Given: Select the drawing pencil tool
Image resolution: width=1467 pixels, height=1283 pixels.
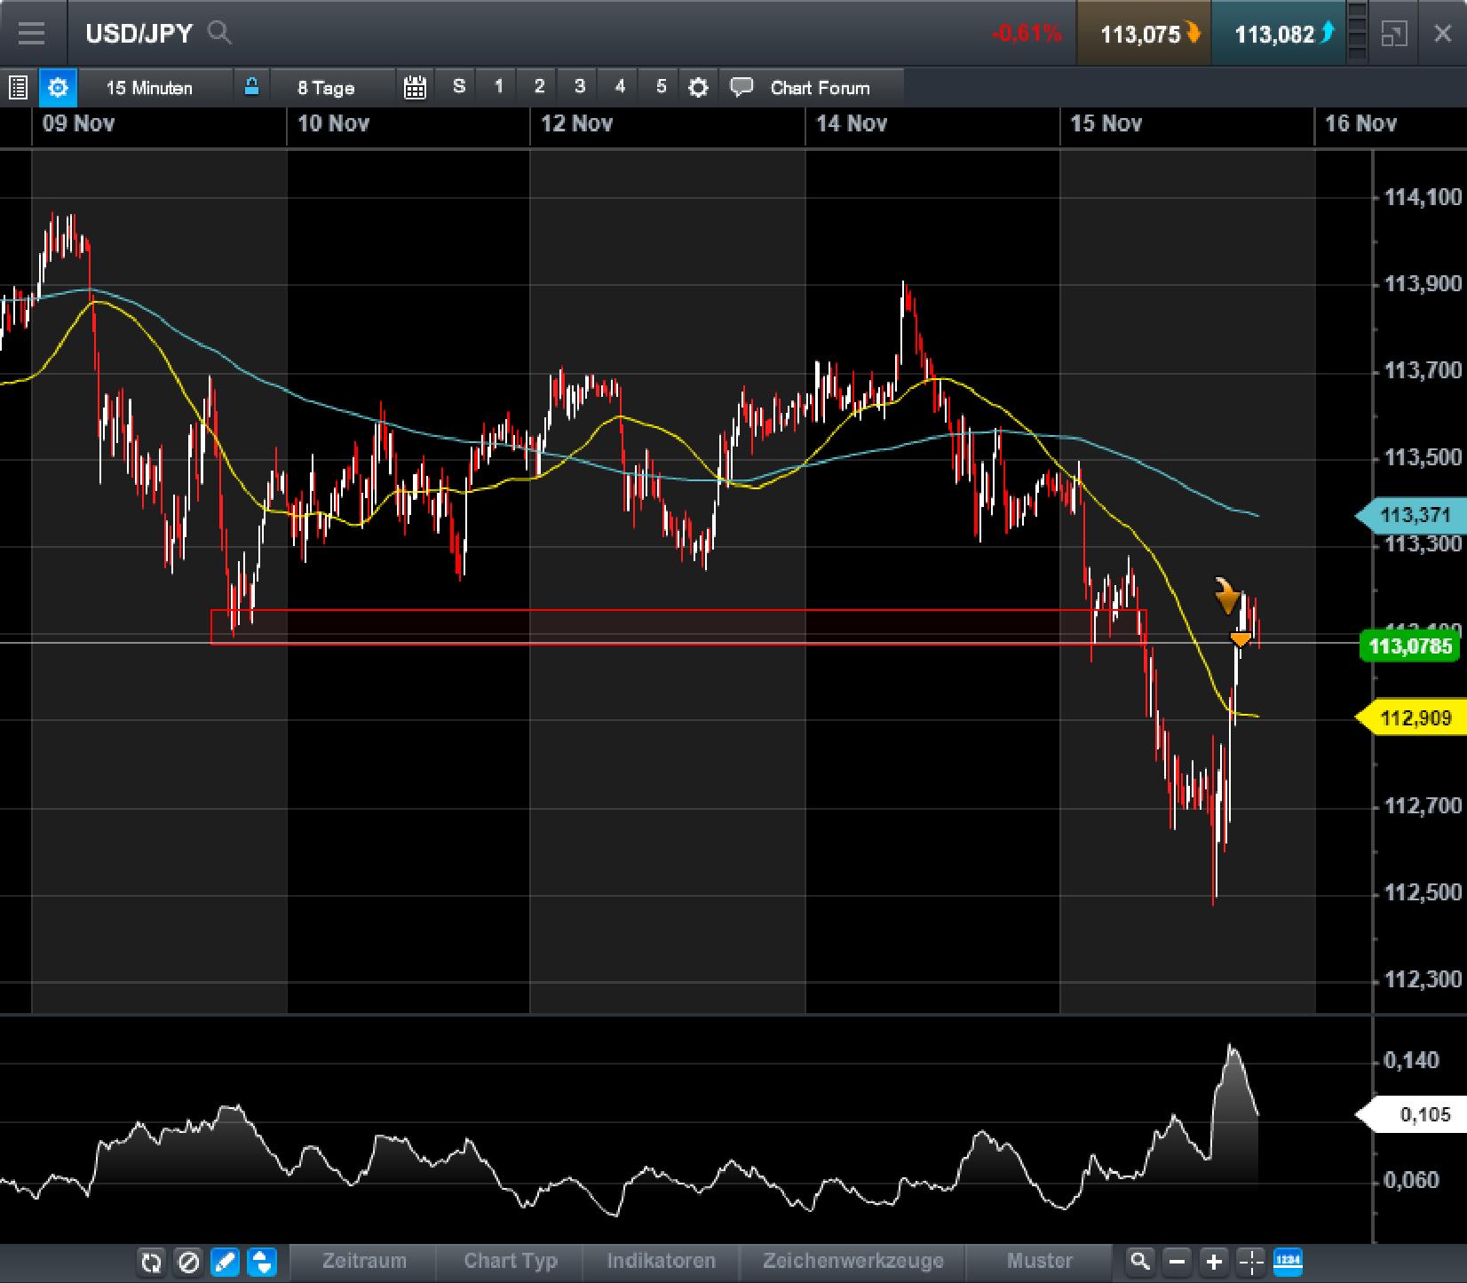Looking at the screenshot, I should pos(226,1261).
